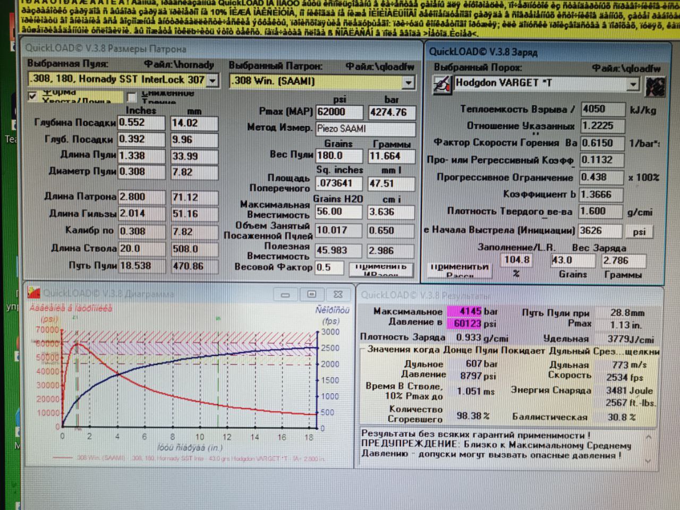Click max case capacity field 56.00
Viewport: 680px width, 510px height.
[339, 211]
